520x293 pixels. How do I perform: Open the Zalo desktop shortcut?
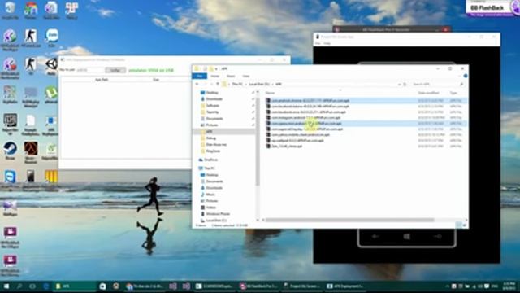52,37
